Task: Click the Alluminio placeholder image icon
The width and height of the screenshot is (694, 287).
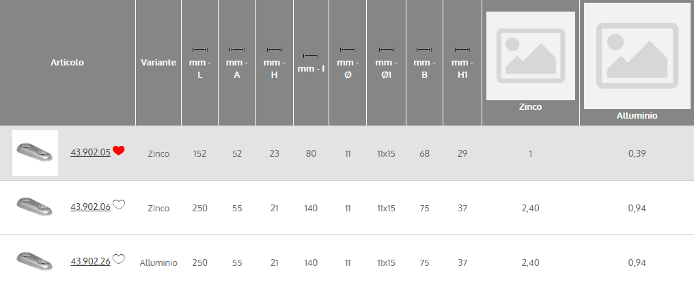Action: click(x=637, y=56)
